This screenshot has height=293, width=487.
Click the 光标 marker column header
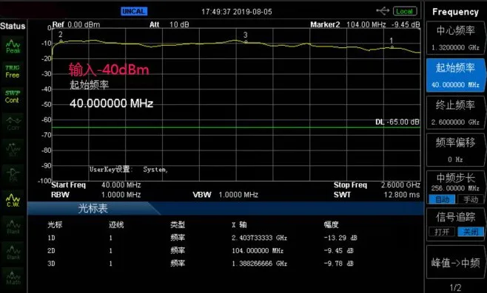(55, 224)
